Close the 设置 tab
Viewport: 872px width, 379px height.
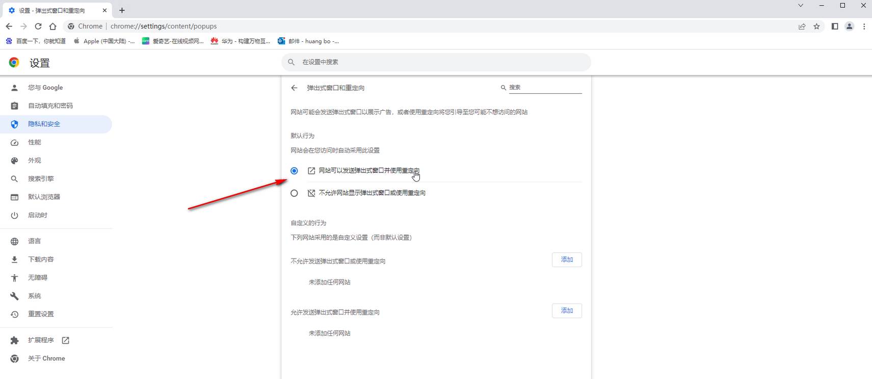click(104, 10)
